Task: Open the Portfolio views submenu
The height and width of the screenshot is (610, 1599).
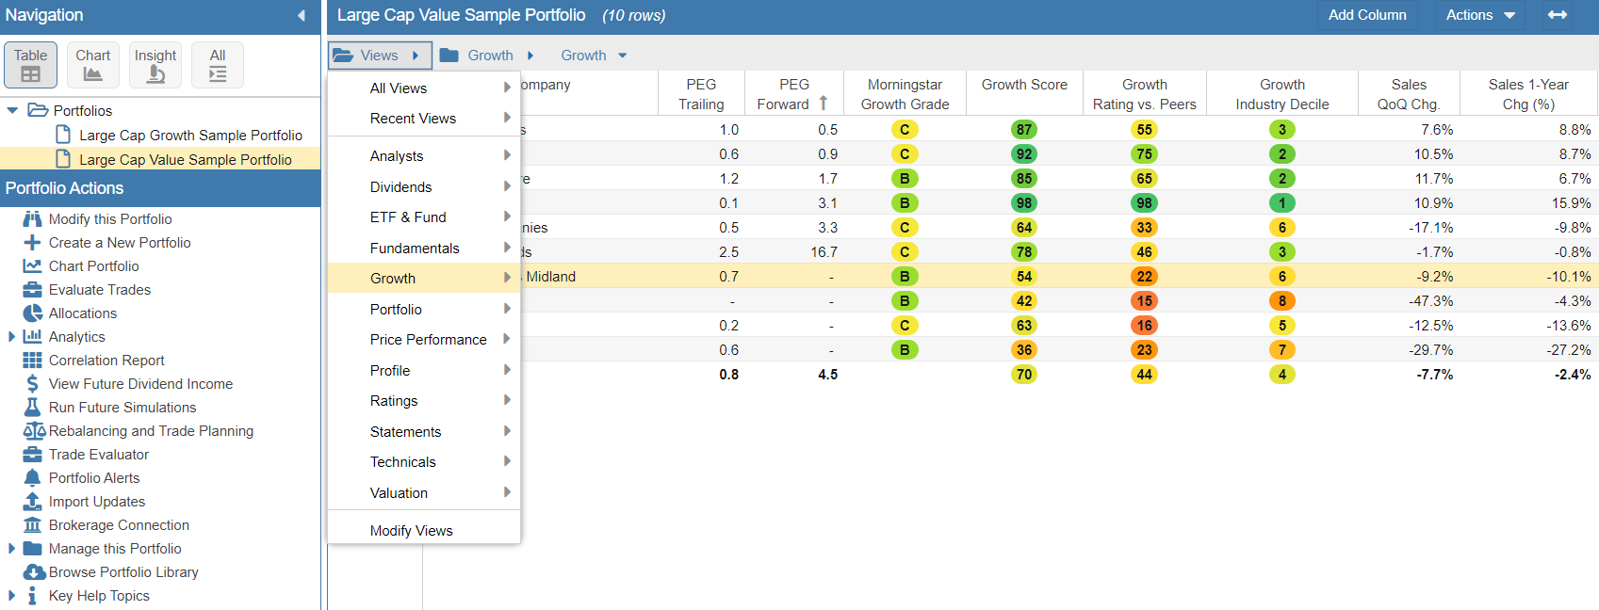Action: (424, 310)
